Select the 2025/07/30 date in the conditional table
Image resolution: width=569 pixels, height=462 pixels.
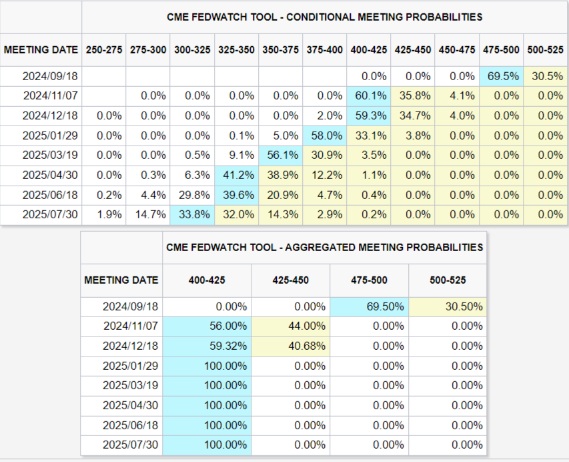point(49,215)
